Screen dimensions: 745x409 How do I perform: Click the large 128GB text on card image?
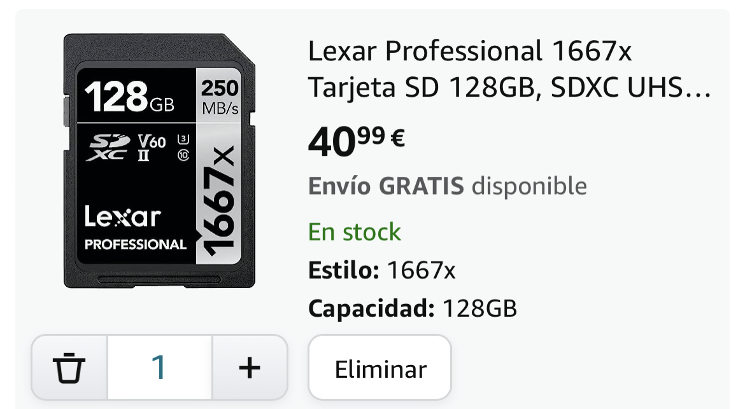pos(129,96)
